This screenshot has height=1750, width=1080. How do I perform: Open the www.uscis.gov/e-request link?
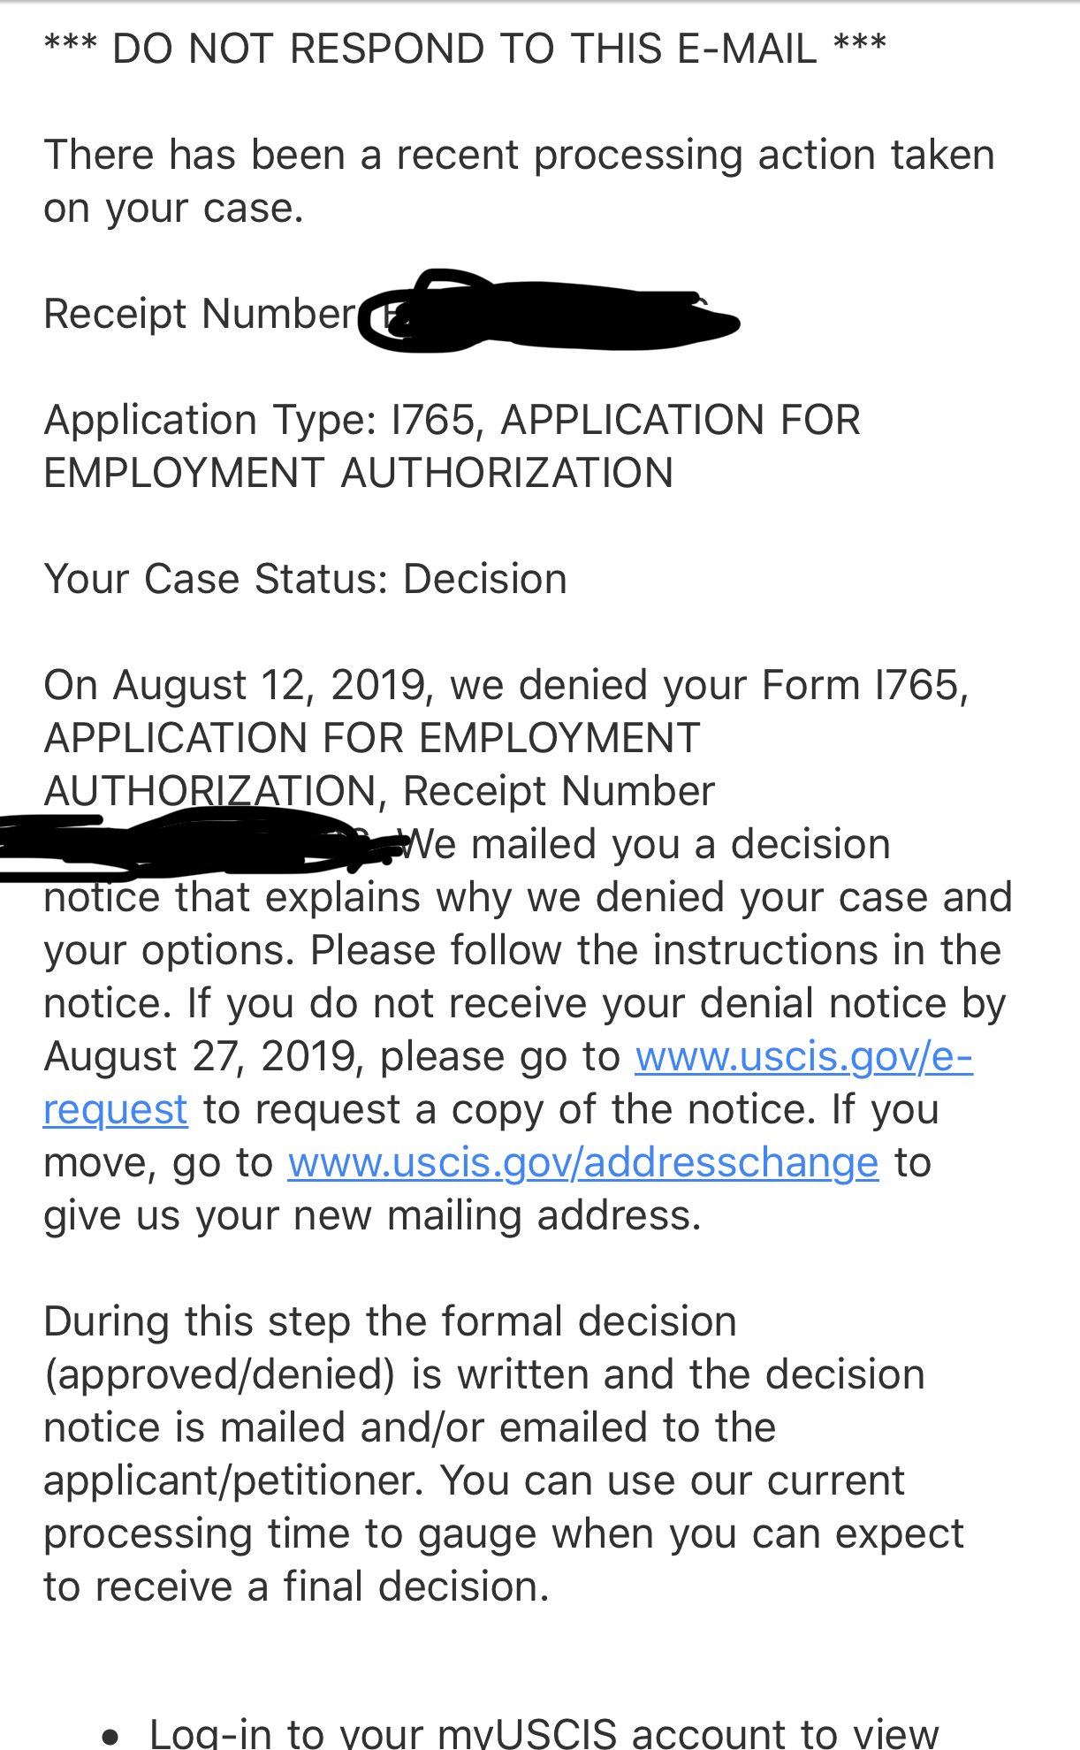[x=802, y=1056]
